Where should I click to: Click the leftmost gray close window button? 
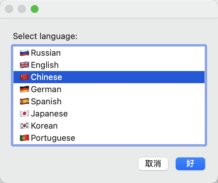pos(9,9)
